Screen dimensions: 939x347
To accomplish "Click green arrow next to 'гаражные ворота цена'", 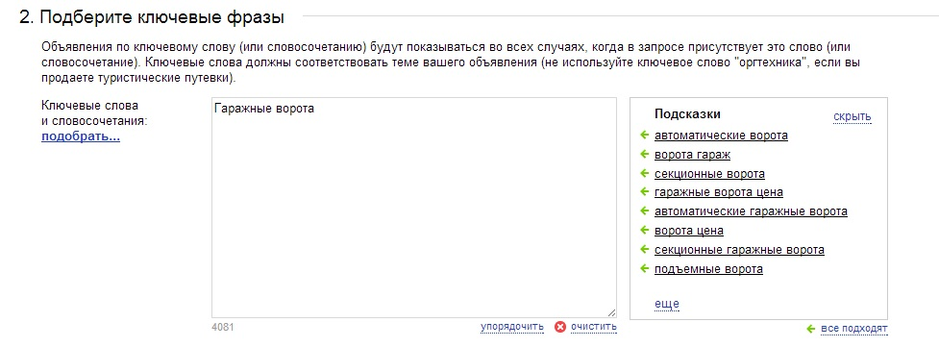I will [x=644, y=192].
